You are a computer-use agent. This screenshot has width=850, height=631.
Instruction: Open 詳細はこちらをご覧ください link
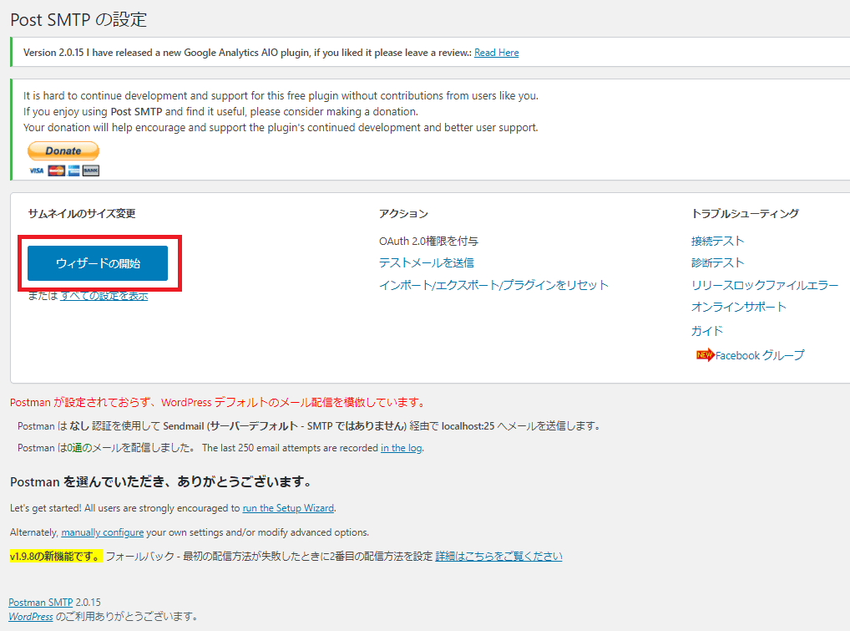click(x=498, y=557)
